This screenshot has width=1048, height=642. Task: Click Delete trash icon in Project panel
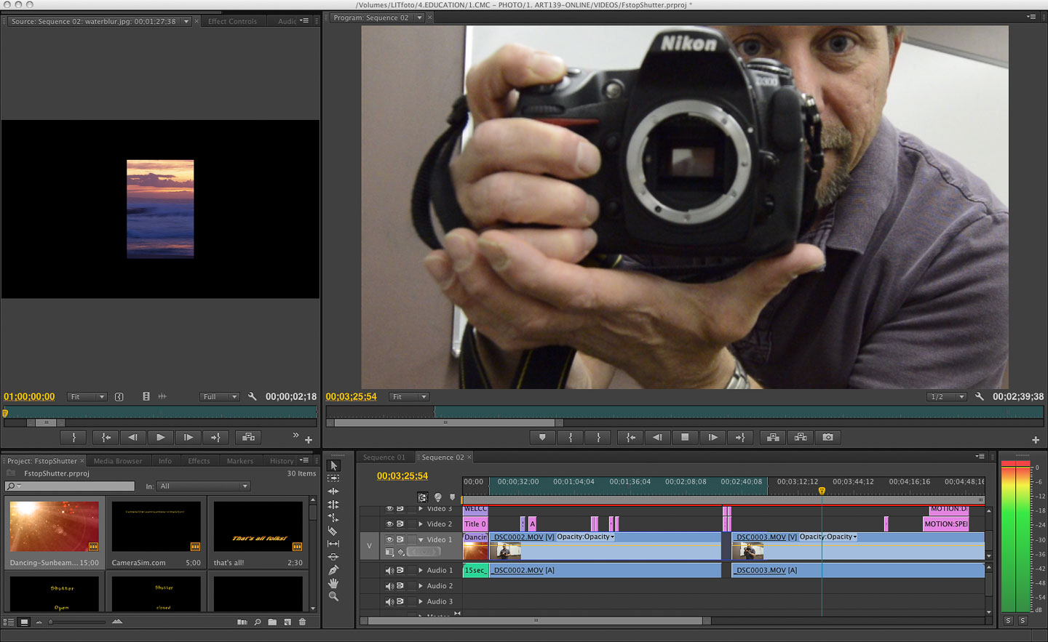click(303, 622)
